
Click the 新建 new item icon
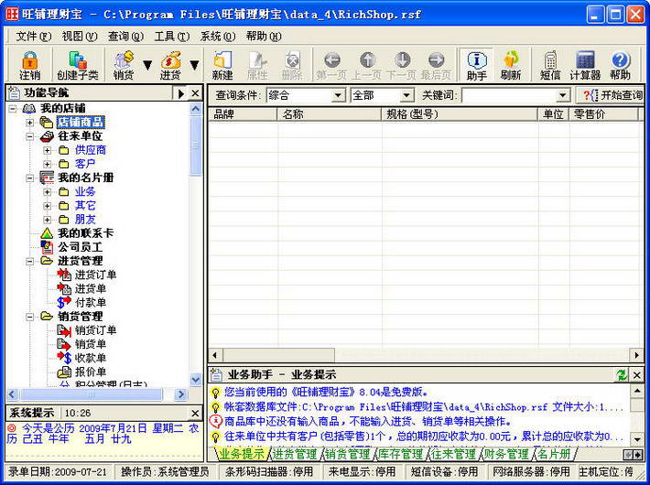(x=222, y=65)
